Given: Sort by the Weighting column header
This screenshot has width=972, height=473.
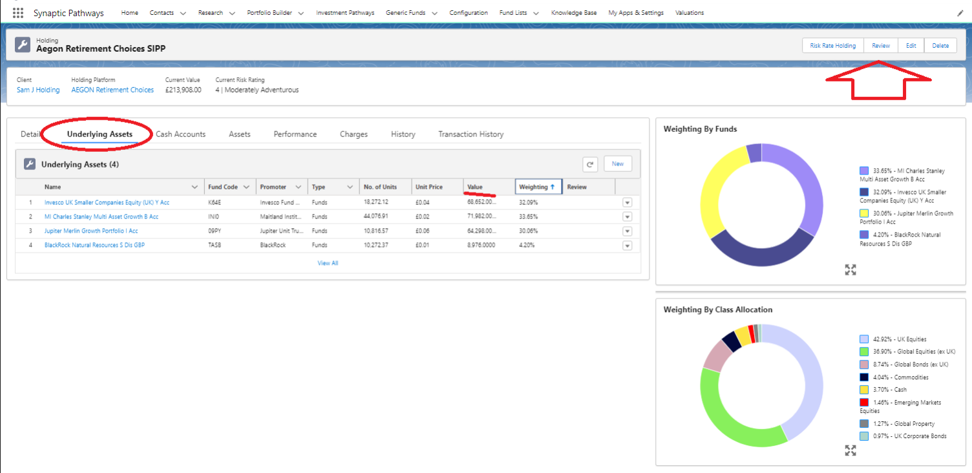Looking at the screenshot, I should tap(539, 187).
